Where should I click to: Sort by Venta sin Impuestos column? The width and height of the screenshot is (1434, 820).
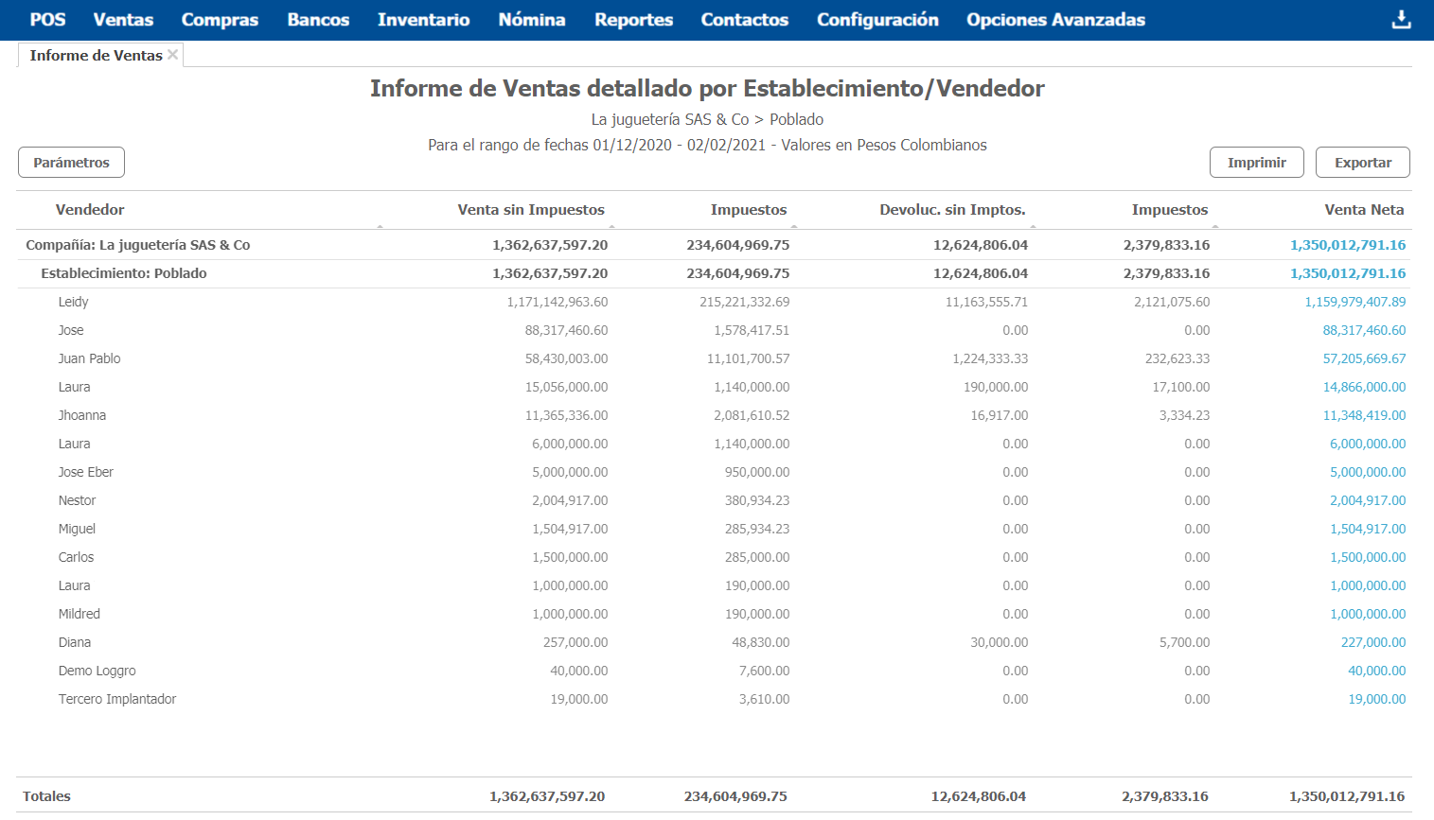[x=531, y=210]
